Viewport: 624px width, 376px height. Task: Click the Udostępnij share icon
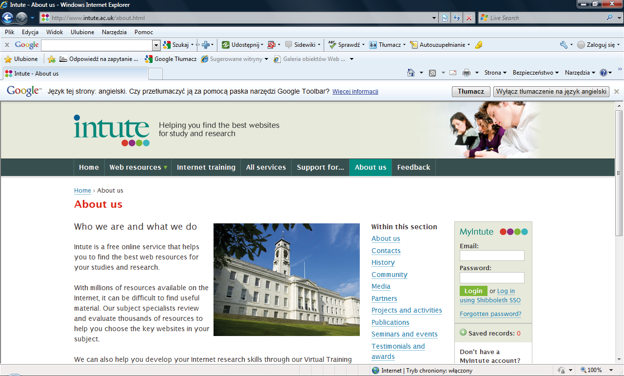pos(226,45)
